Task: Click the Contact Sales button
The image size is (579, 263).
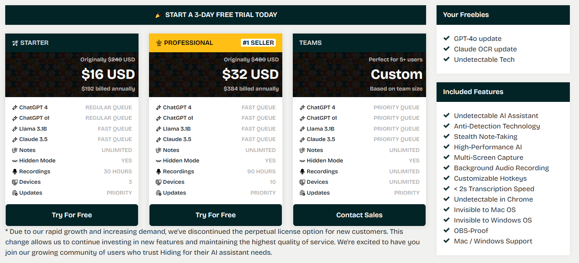Action: pos(359,215)
